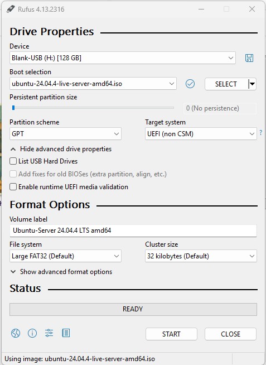This screenshot has height=365, width=266.
Task: Click the SELECT split-button arrow
Action: [252, 84]
